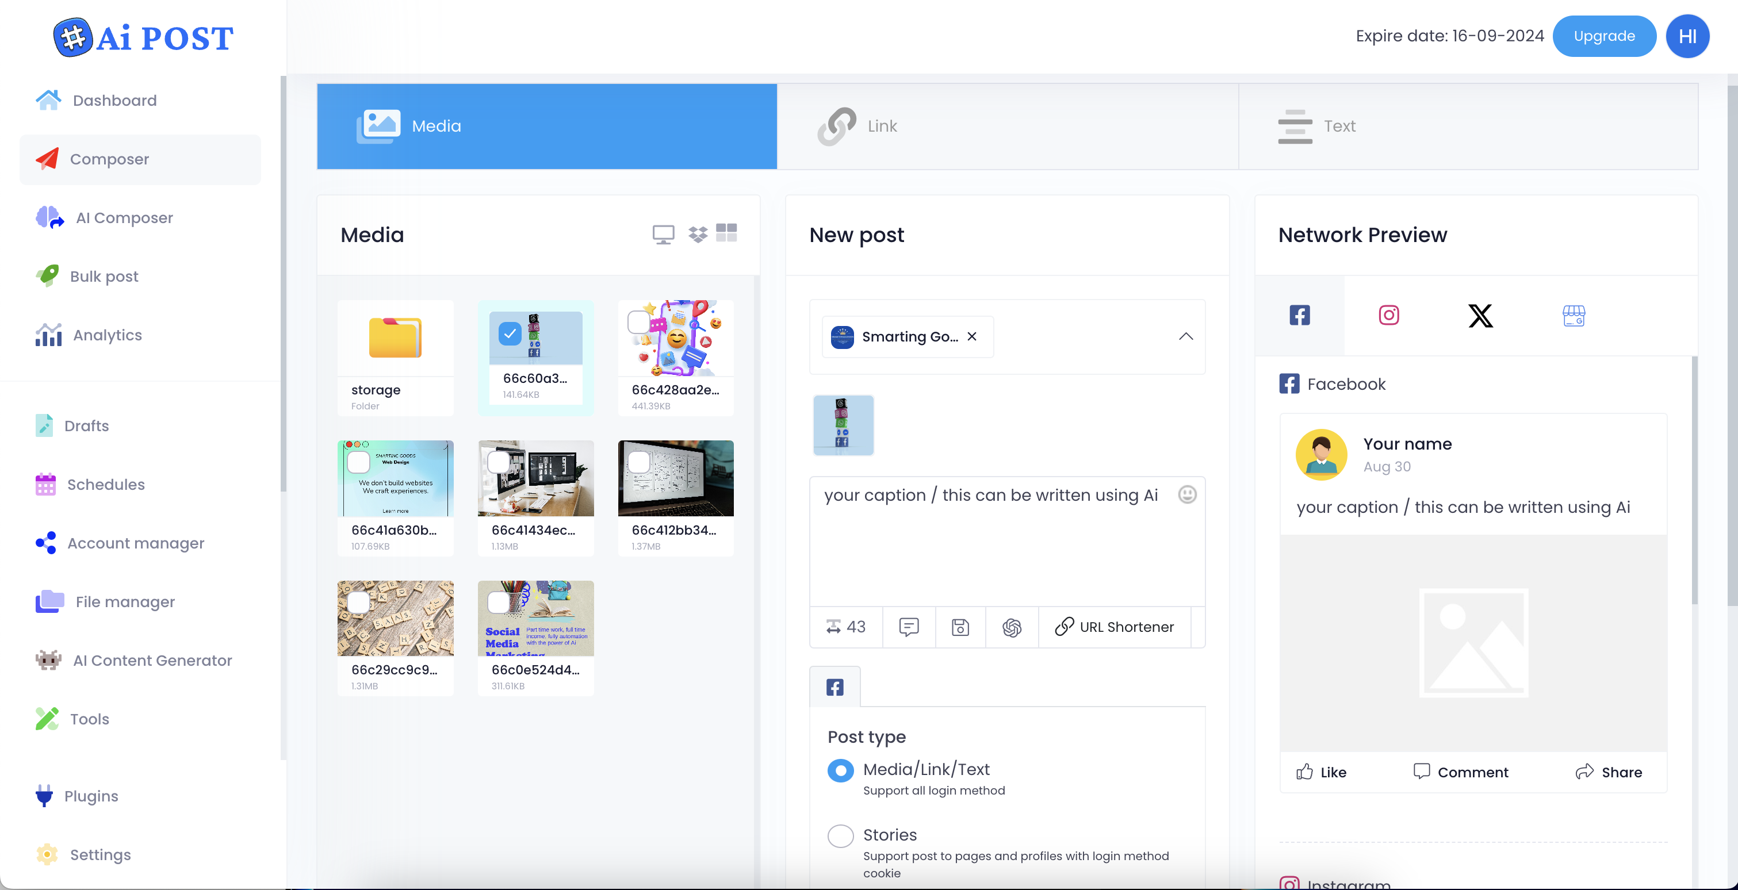Open the Google Business preview icon

click(1574, 315)
